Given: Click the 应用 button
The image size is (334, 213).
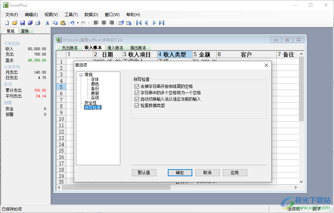Looking at the screenshot, I should coord(235,173).
